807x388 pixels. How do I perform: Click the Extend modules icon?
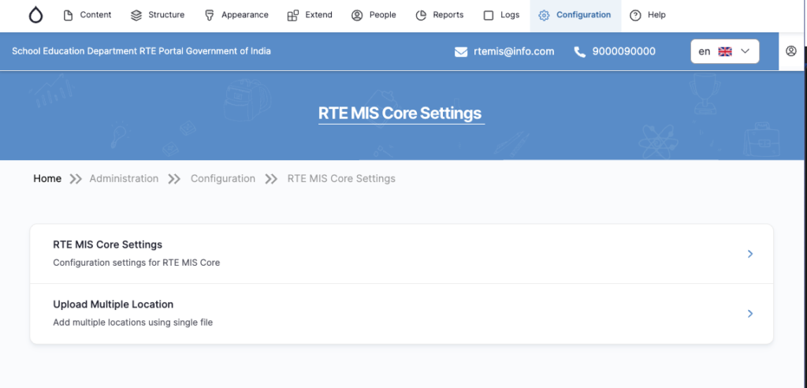293,15
